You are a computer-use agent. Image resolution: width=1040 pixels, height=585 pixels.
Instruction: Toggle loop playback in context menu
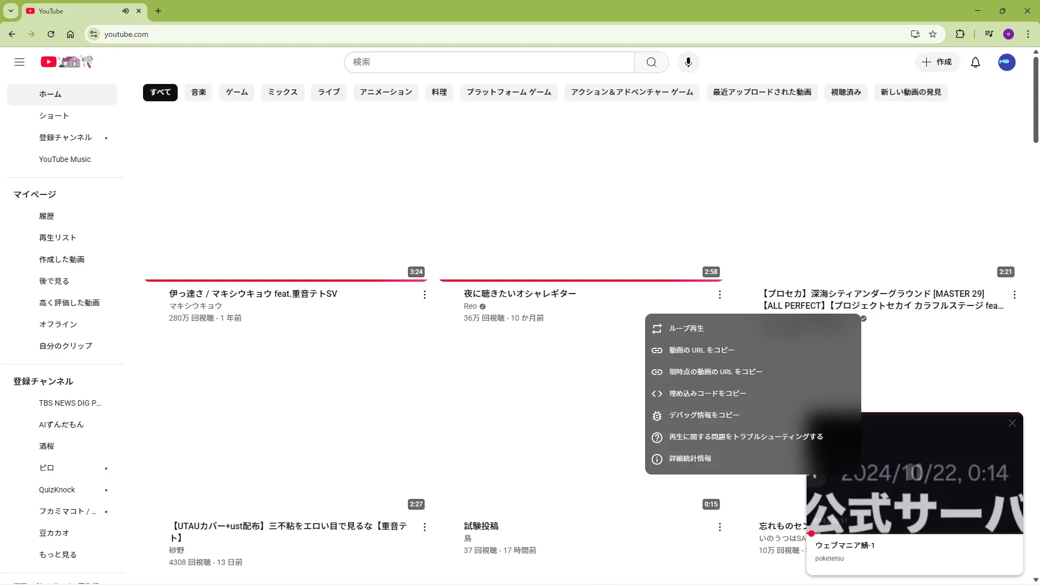click(x=686, y=329)
